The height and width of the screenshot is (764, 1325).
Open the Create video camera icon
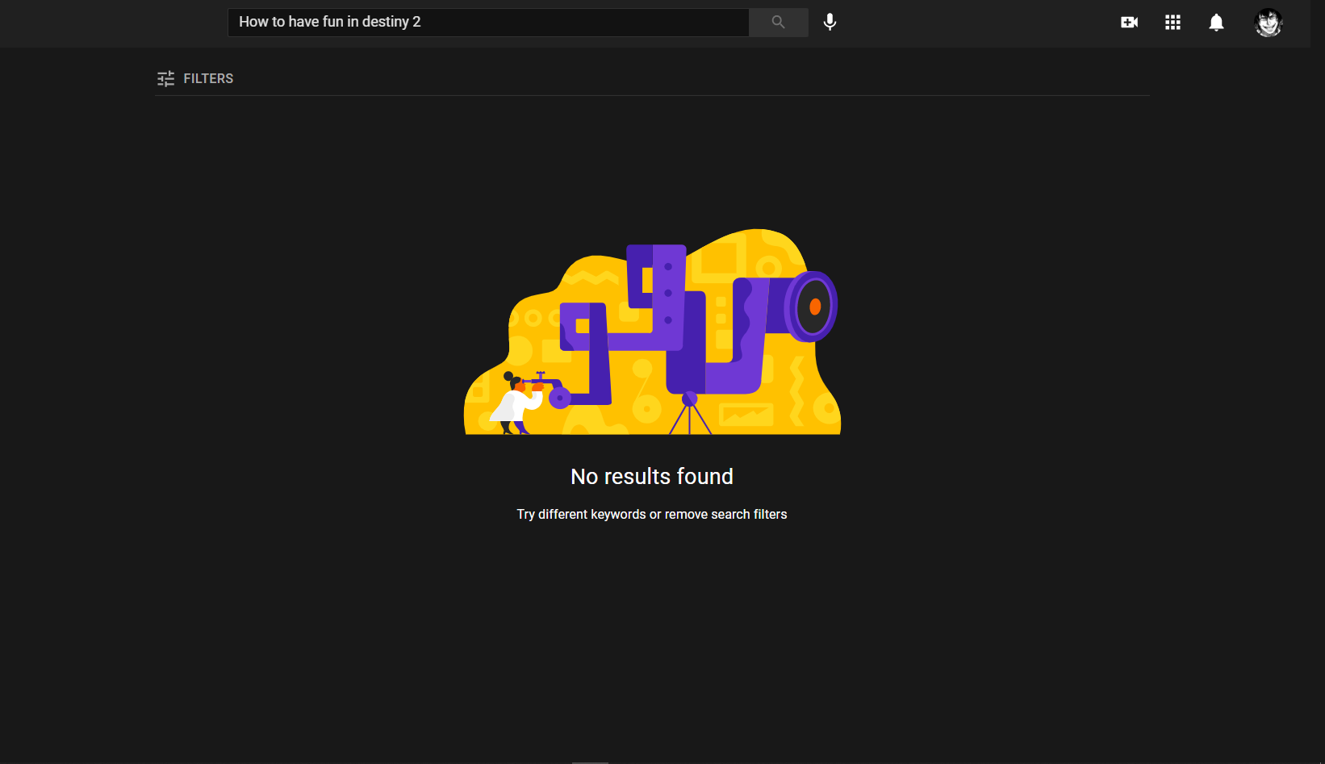point(1129,23)
